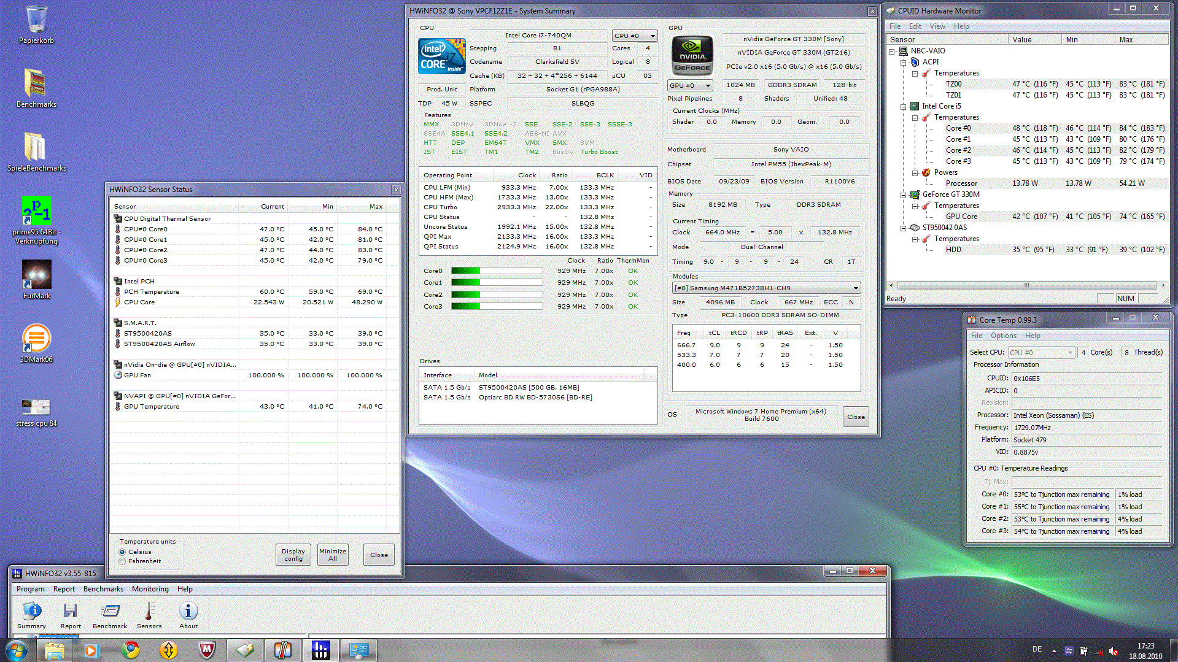1178x662 pixels.
Task: Open the stress cpu 84 desktop file
Action: pyautogui.click(x=36, y=412)
